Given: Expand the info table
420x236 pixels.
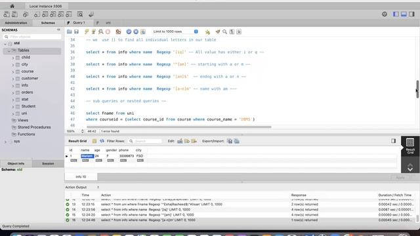Looking at the screenshot, I should pyautogui.click(x=13, y=85).
